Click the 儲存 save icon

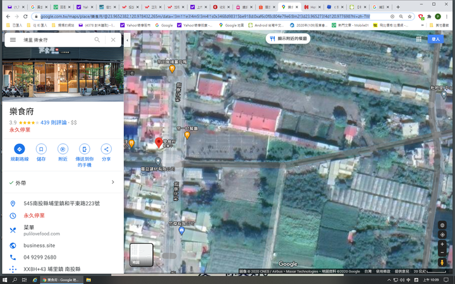coord(41,149)
